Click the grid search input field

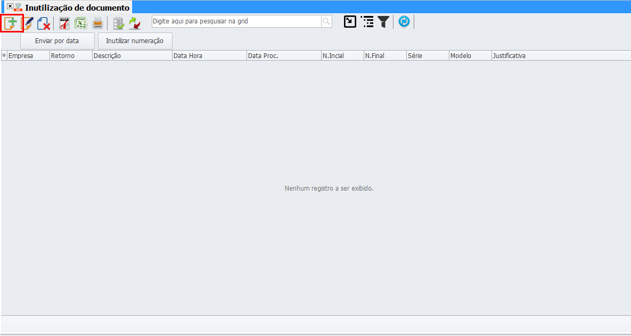click(x=236, y=21)
